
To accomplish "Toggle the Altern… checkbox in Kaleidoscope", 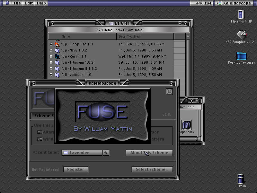I will coord(40,132).
